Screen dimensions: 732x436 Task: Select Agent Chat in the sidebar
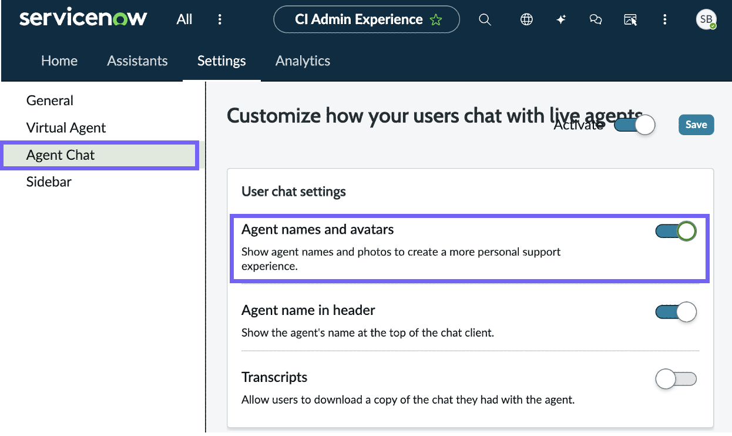pyautogui.click(x=100, y=155)
